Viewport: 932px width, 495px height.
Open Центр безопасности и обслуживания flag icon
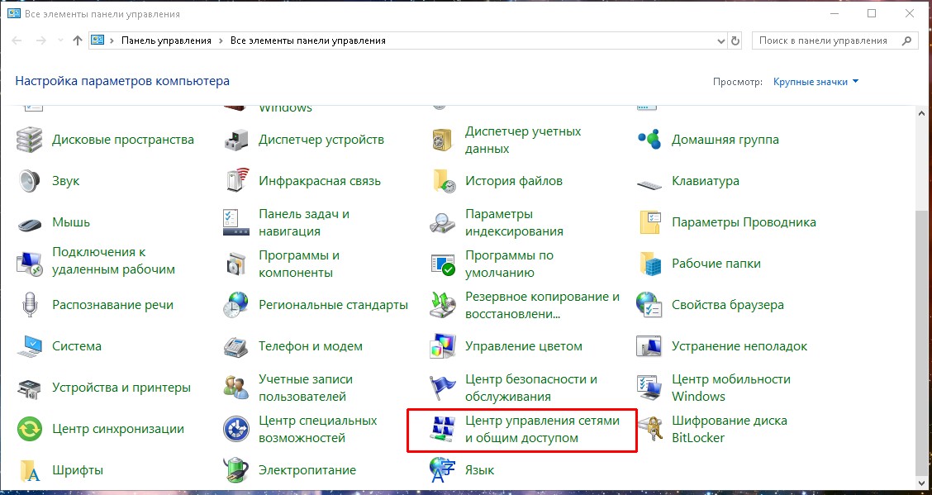click(442, 388)
